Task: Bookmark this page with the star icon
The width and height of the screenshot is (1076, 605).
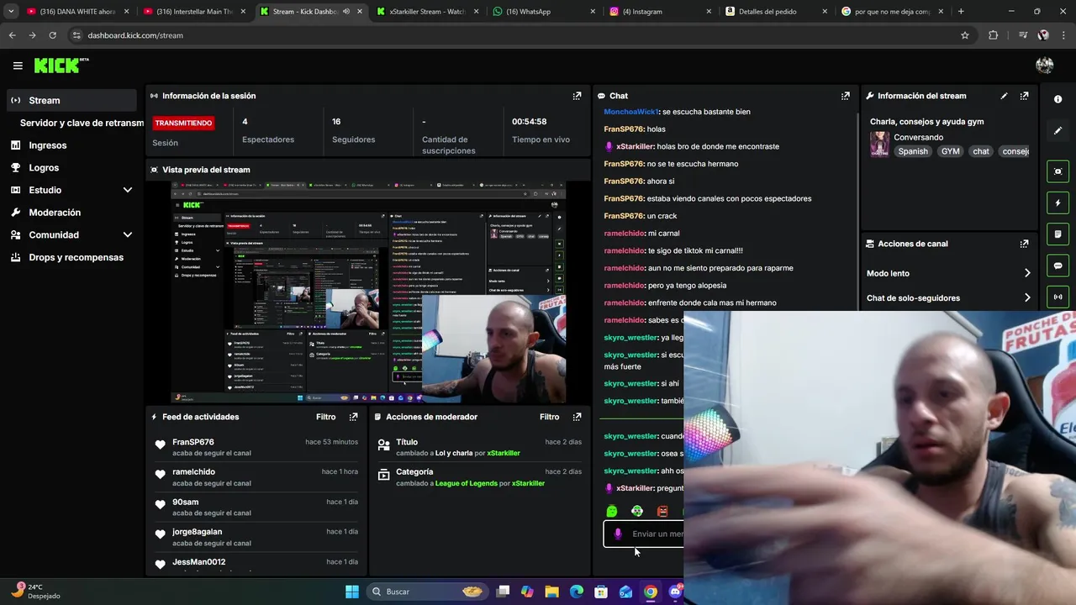Action: (965, 35)
